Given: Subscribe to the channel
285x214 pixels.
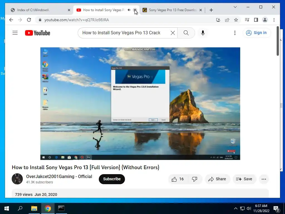Looking at the screenshot, I should point(112,179).
